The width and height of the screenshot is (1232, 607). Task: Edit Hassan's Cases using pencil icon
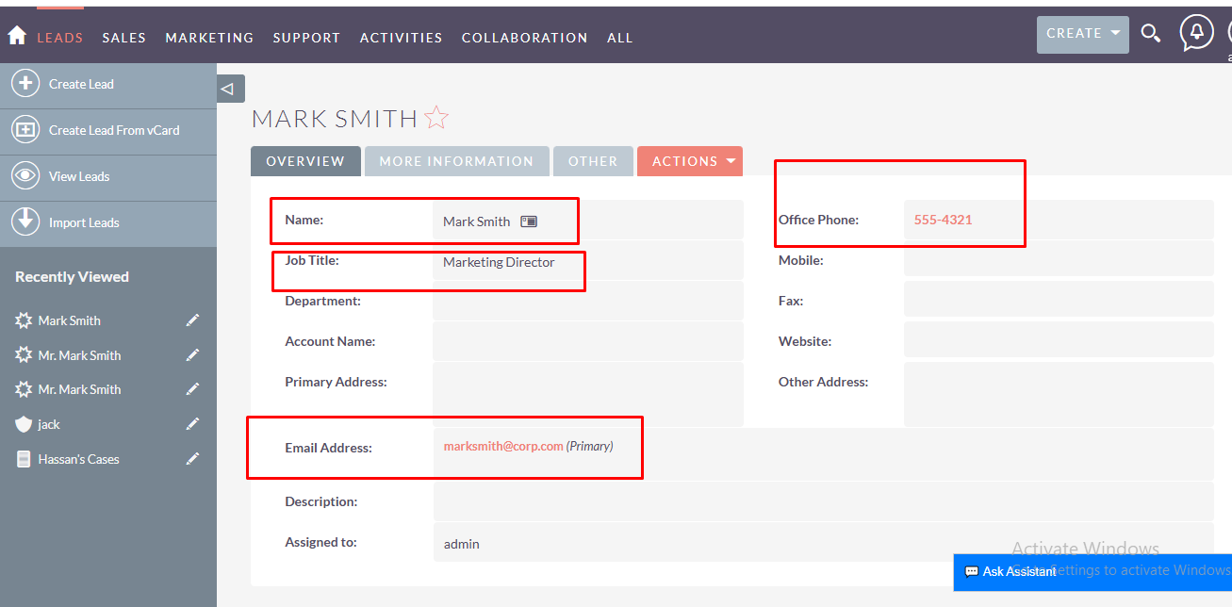tap(193, 459)
